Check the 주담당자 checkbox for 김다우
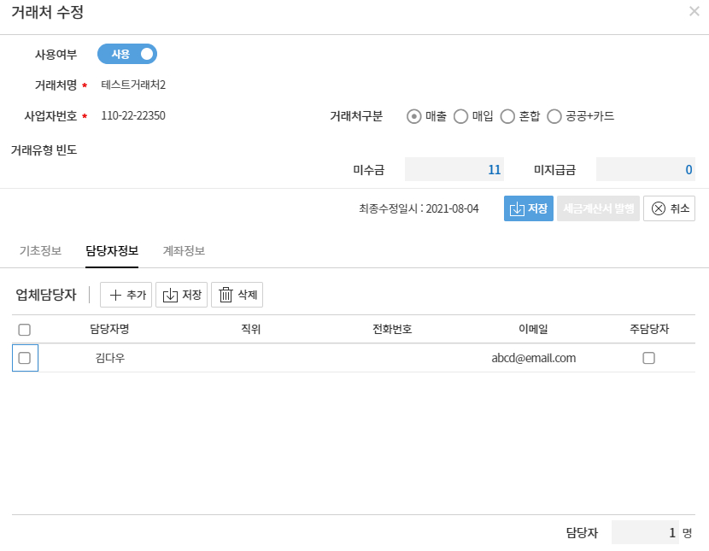Viewport: 709px width, 551px height. click(x=648, y=358)
